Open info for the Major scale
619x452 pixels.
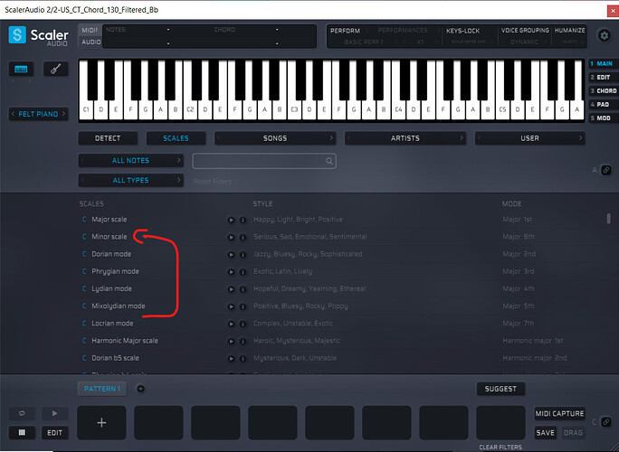point(243,220)
